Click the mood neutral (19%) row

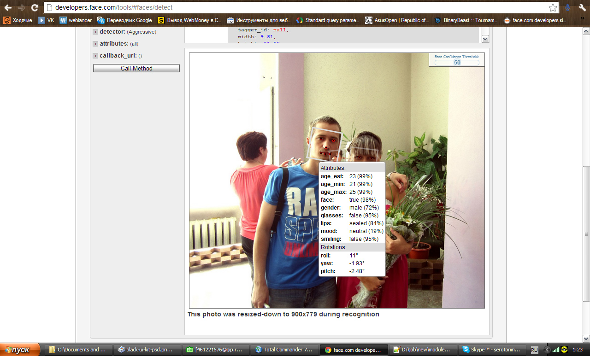(x=352, y=231)
